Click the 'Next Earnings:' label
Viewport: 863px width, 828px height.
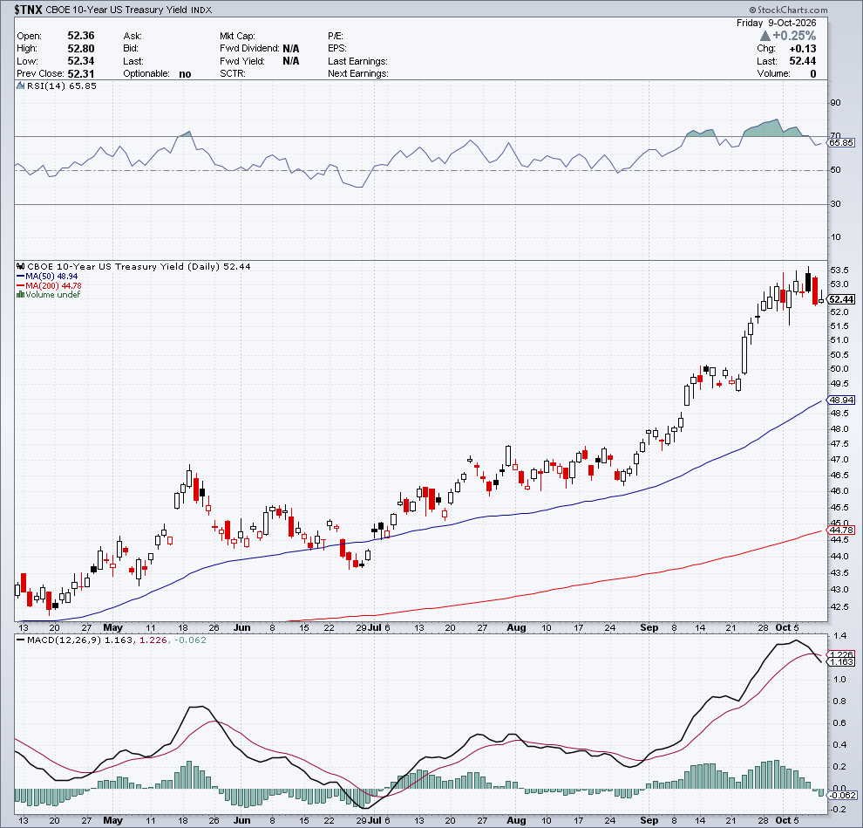[358, 74]
